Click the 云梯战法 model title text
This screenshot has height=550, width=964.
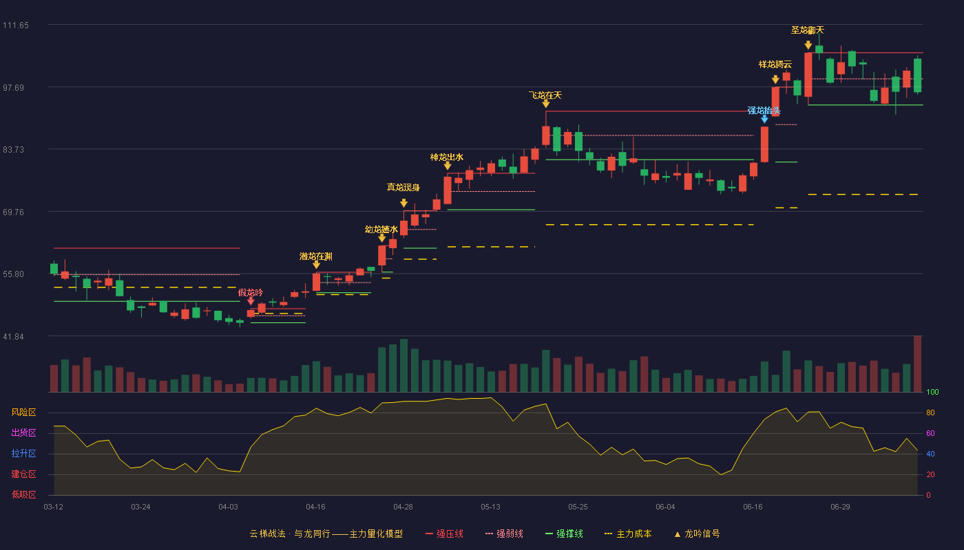pyautogui.click(x=326, y=533)
